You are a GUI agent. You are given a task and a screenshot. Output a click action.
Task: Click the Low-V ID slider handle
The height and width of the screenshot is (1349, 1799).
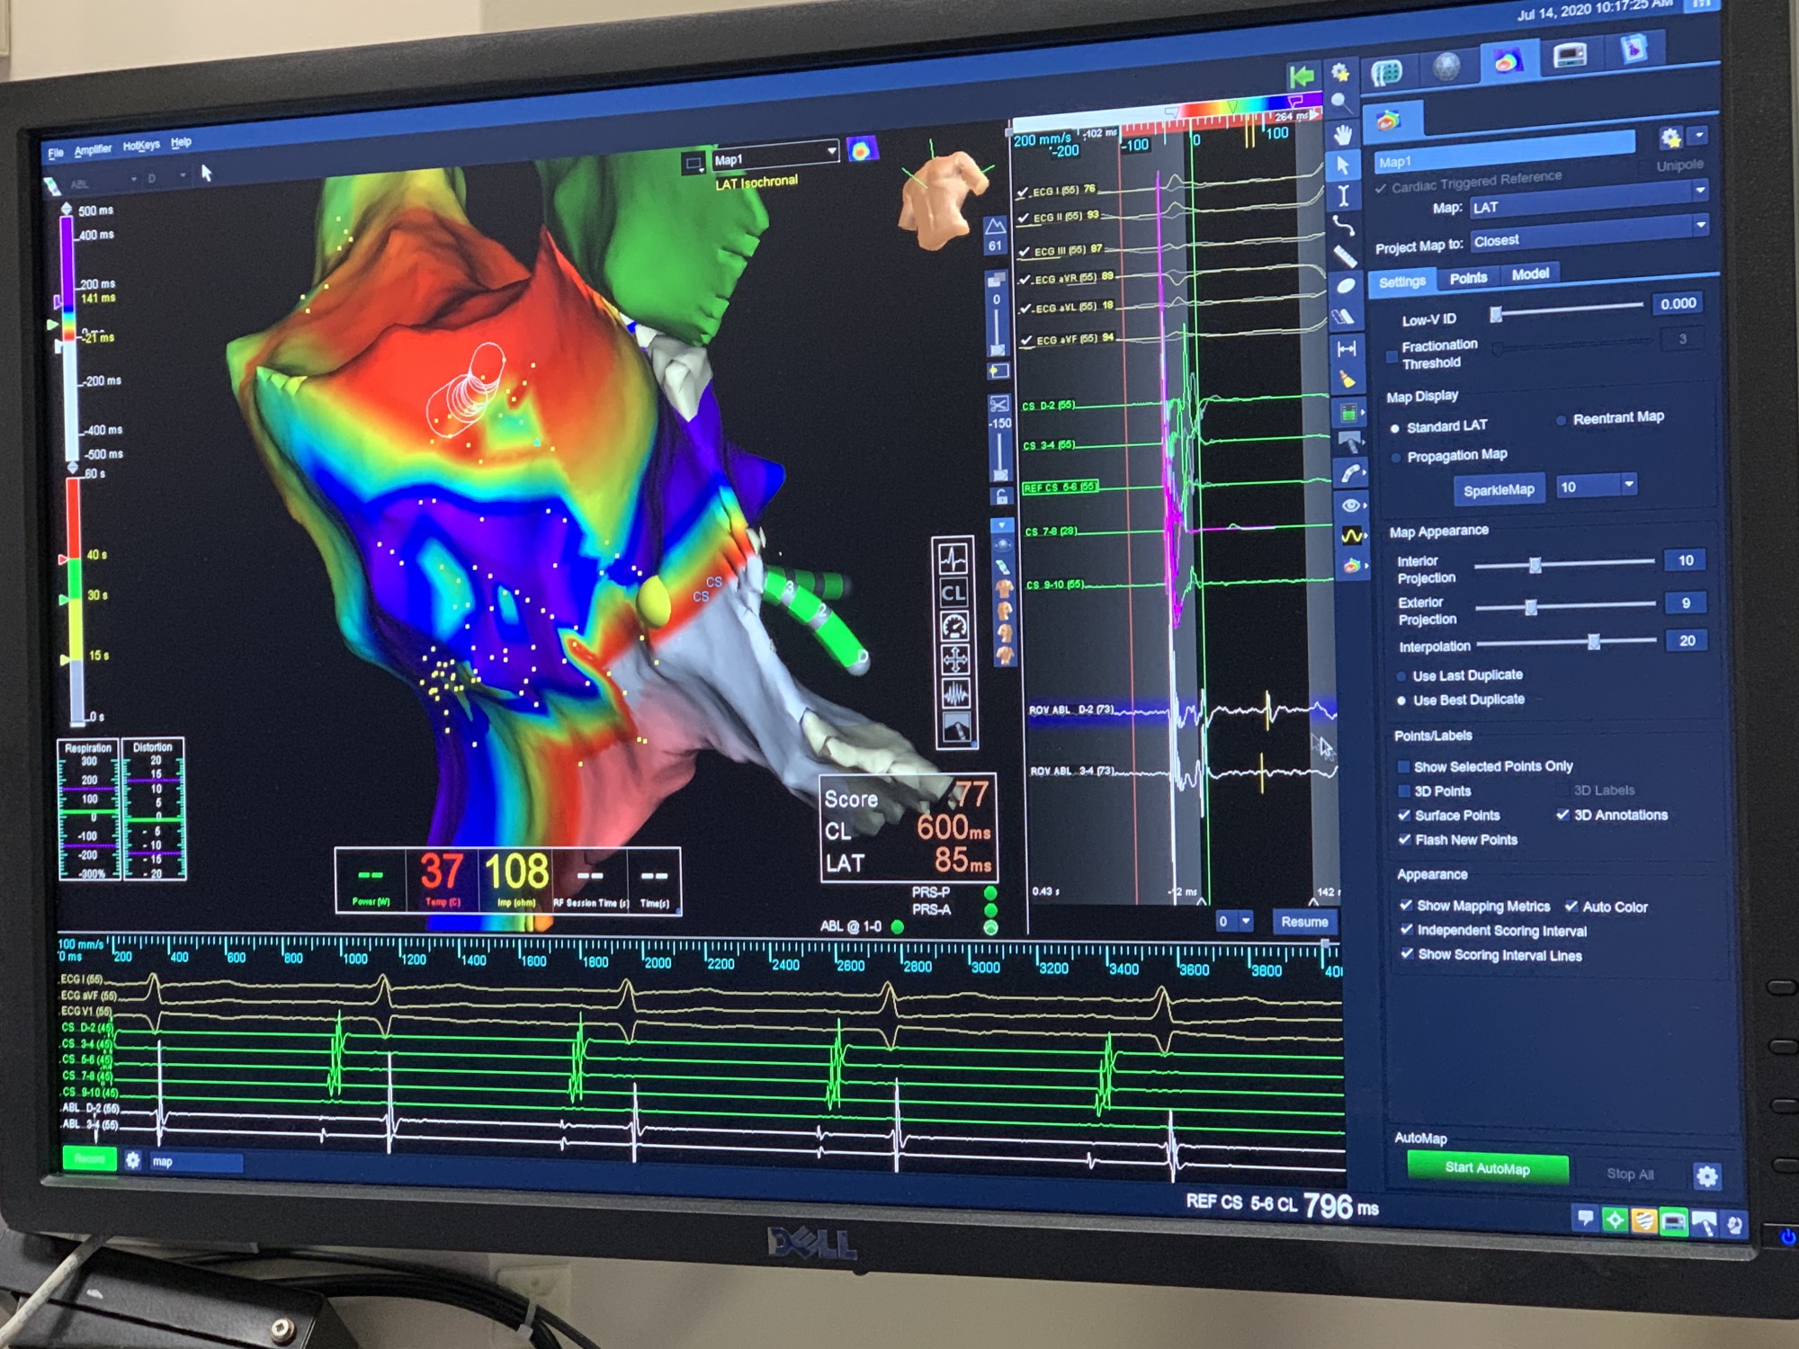1496,314
